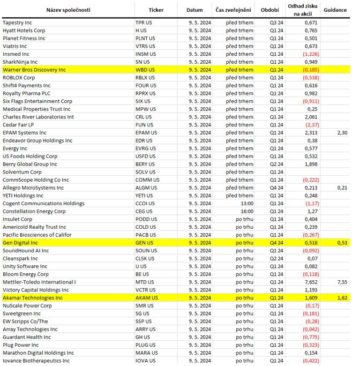Click the Čas zveřejnění column header
Image resolution: width=352 pixels, height=366 pixels.
click(x=233, y=10)
